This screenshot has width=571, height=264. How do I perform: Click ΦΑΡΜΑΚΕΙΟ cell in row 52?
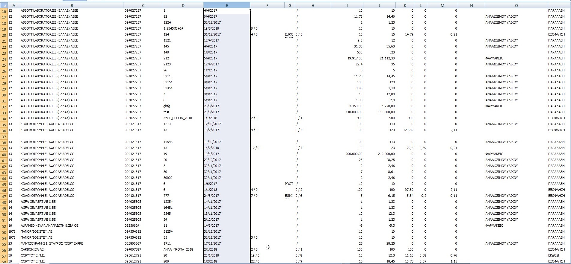click(x=516, y=225)
